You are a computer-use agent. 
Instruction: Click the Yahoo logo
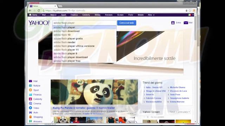coord(39,23)
